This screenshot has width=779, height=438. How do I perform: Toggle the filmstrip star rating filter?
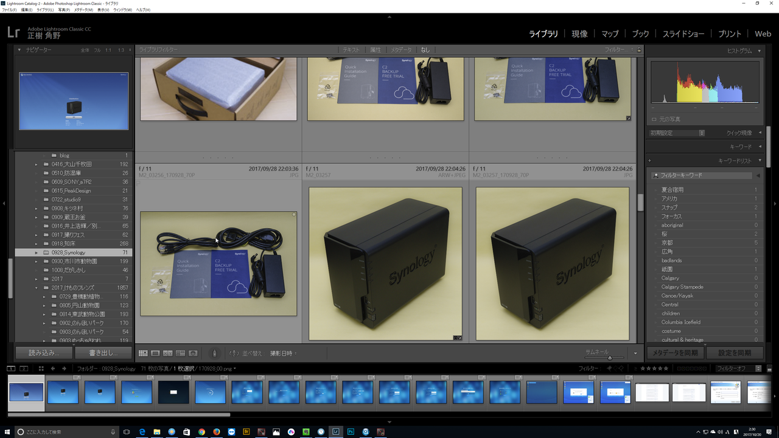tap(653, 369)
